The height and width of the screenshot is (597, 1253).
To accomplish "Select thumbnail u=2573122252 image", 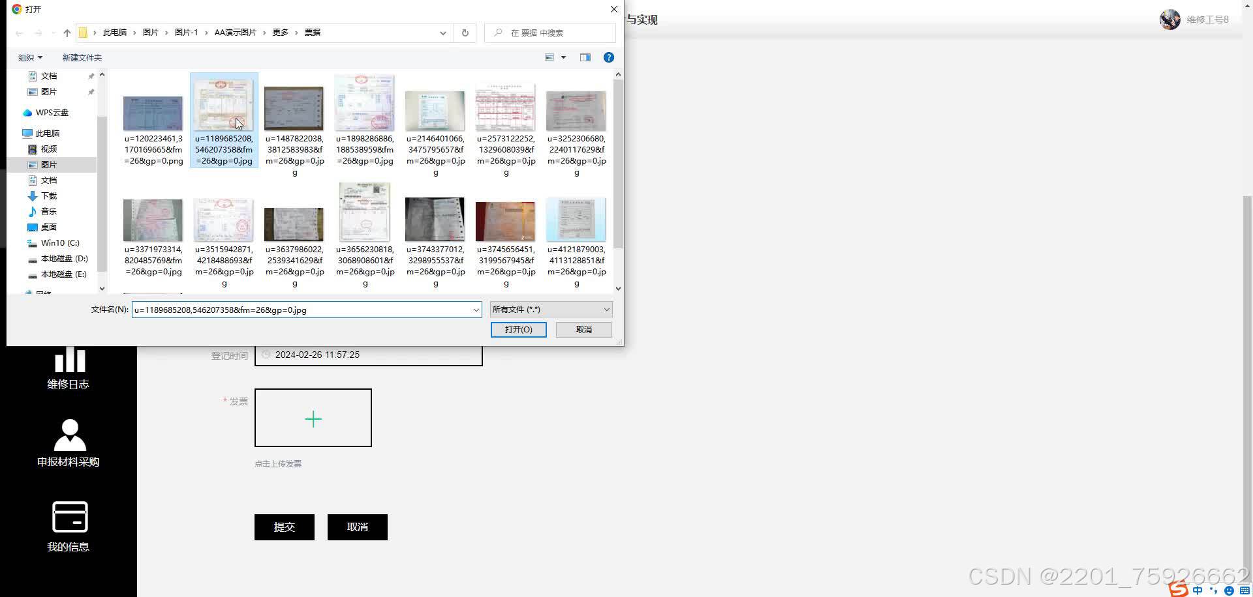I will [506, 107].
